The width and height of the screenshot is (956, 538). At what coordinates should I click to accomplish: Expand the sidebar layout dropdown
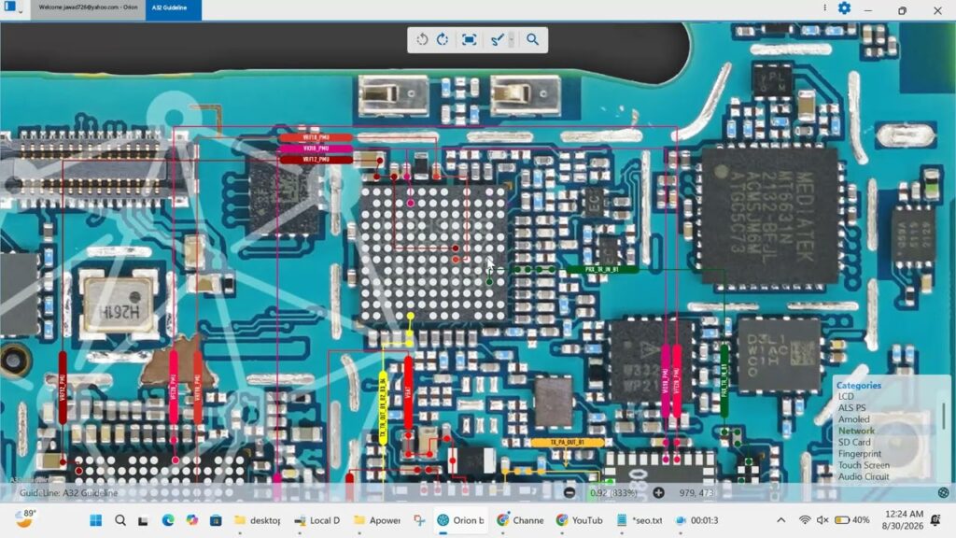coord(21,11)
